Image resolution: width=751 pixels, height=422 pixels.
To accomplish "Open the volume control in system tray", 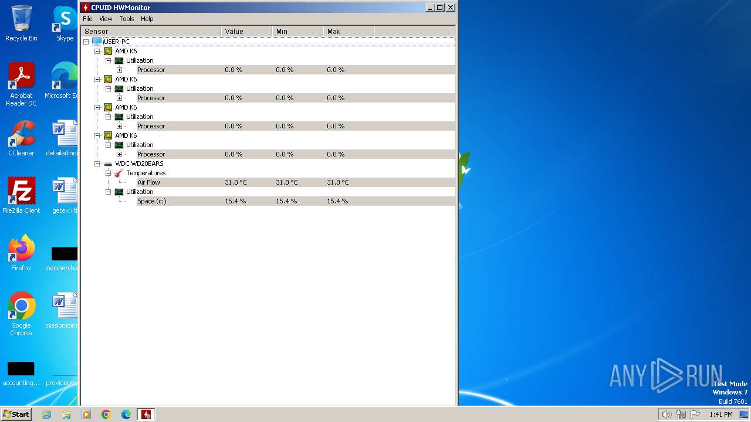I will click(667, 414).
